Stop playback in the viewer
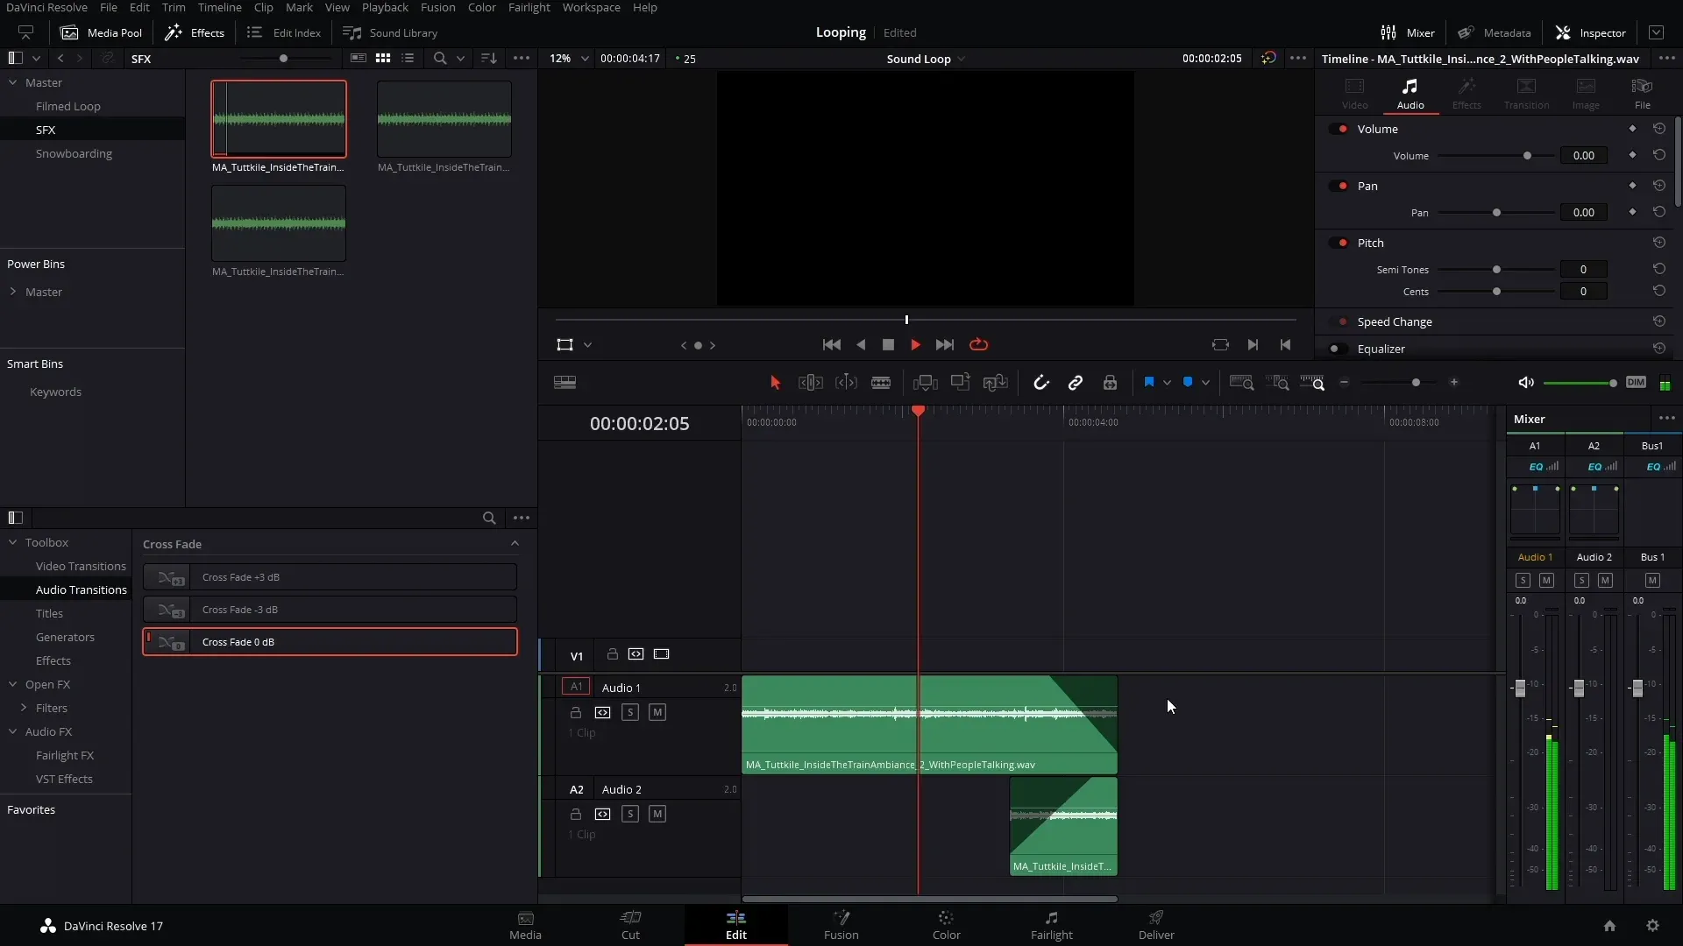The width and height of the screenshot is (1683, 946). coord(888,345)
